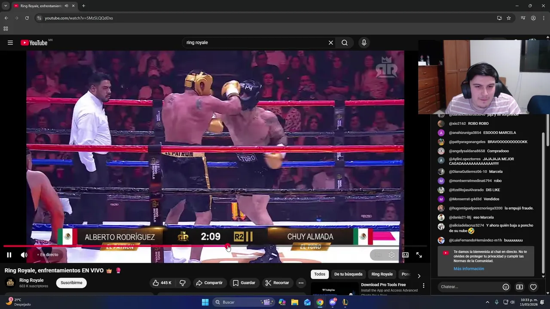The image size is (550, 309).
Task: Open Microsoft 365 Copilot taskbar icon
Action: (282, 302)
